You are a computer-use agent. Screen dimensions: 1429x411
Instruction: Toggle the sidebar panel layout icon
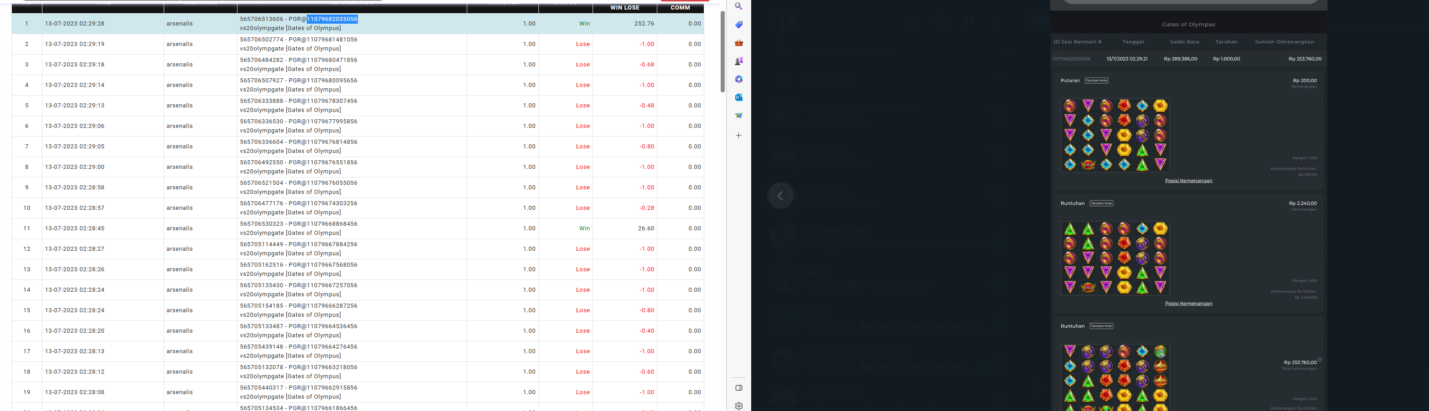738,388
